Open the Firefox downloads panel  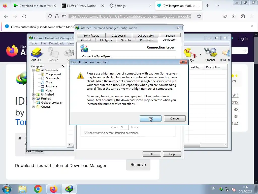(234, 16)
